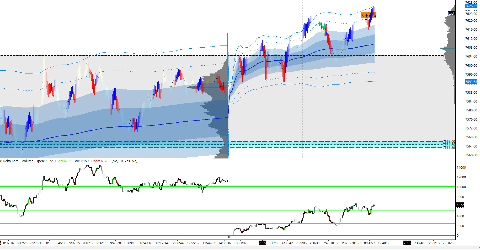This screenshot has width=480, height=250.
Task: Click the 8:14:57 time axis label
Action: point(369,243)
